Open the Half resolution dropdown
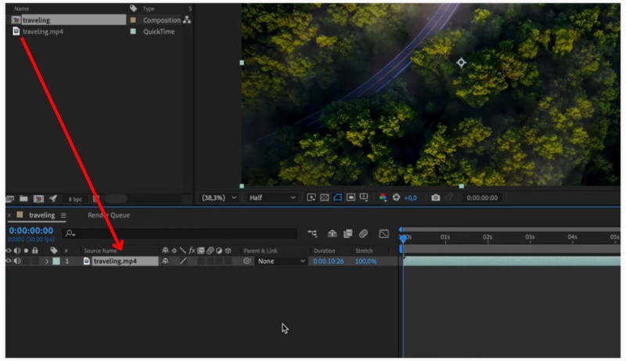 coord(272,198)
